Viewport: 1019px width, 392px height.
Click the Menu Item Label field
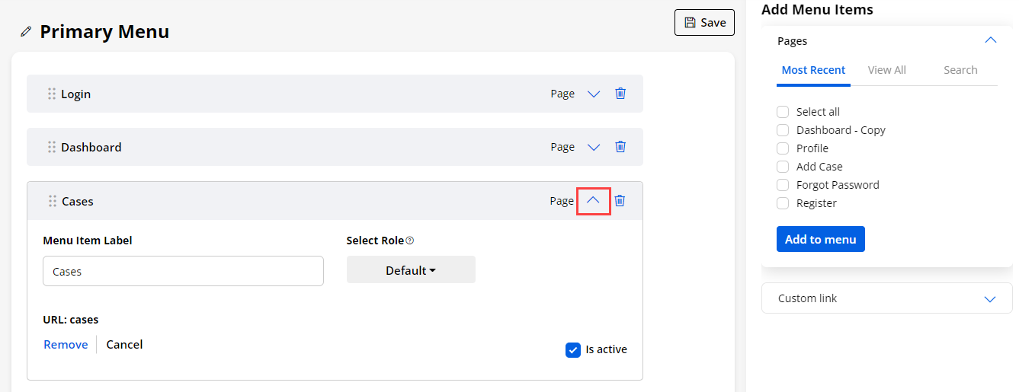click(183, 271)
